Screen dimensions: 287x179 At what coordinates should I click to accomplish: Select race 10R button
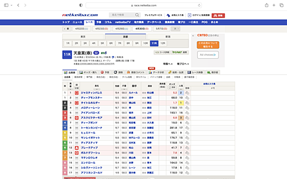tap(145, 44)
